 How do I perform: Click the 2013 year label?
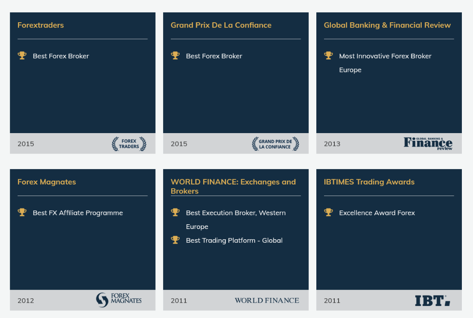click(332, 144)
